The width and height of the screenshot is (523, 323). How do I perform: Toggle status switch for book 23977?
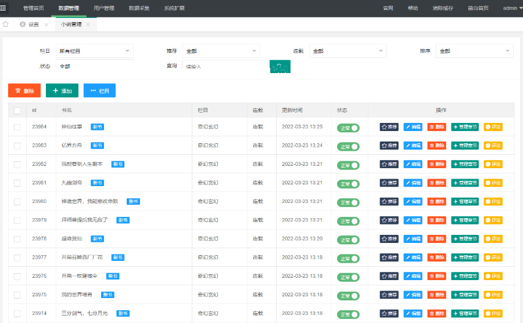(x=348, y=259)
